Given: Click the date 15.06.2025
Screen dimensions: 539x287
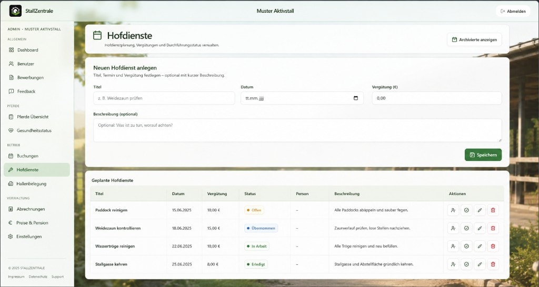Looking at the screenshot, I should [x=182, y=210].
